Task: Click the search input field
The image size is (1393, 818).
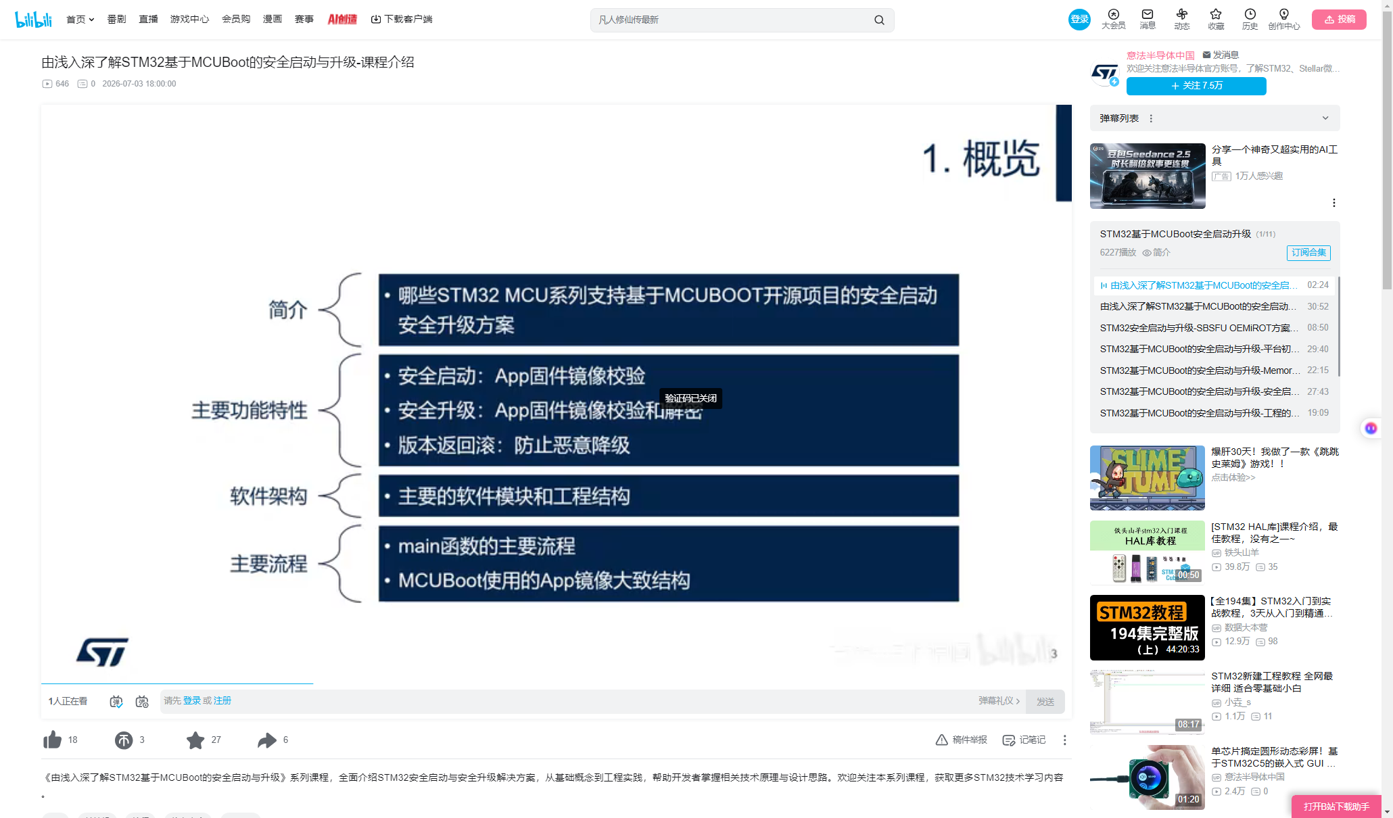Action: tap(734, 20)
